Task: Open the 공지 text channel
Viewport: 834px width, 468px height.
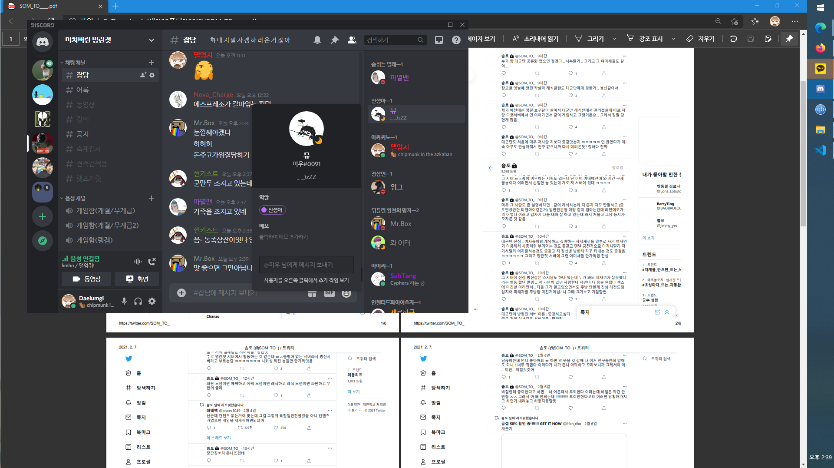Action: coord(82,134)
